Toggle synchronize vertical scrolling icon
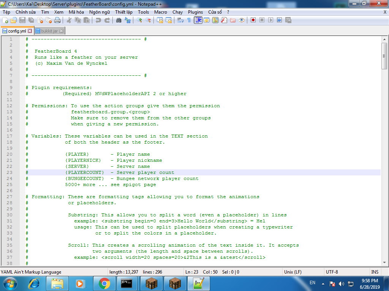Image resolution: width=389 pixels, height=291 pixels. (160, 20)
